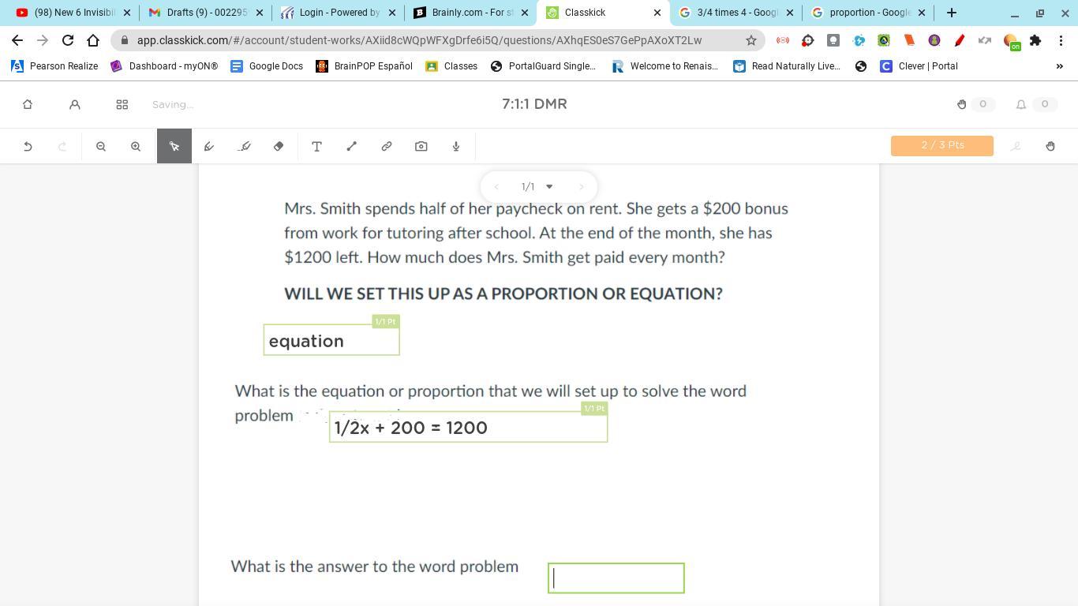The image size is (1078, 606).
Task: Open the Chrome three-dot menu
Action: 1061,40
